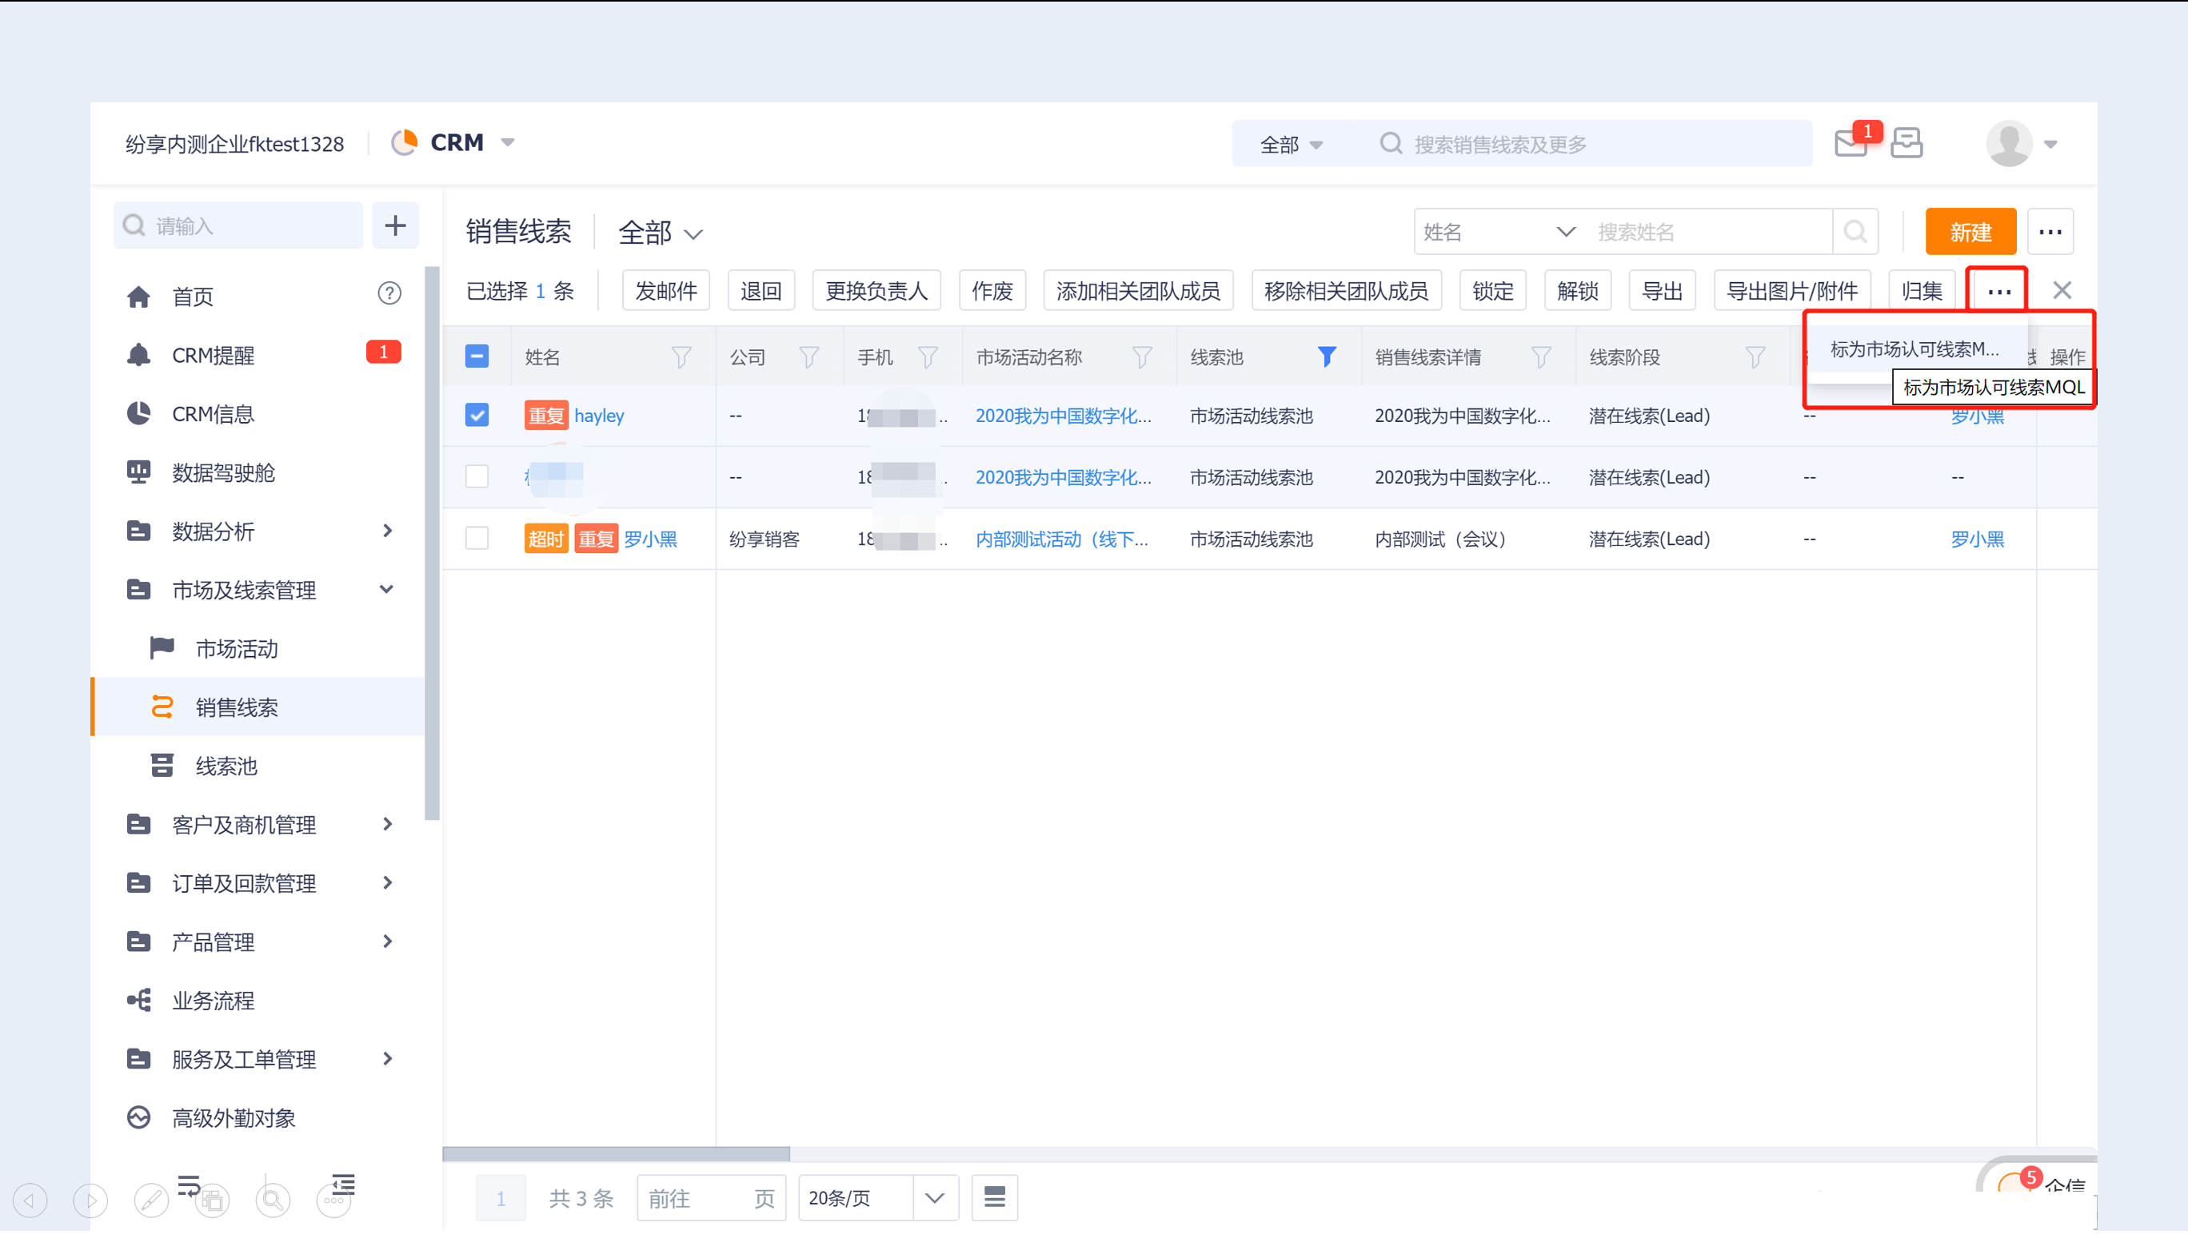Select 标为市场认可线索M... menu item
Screen dimensions: 2188x1234
pos(1916,350)
